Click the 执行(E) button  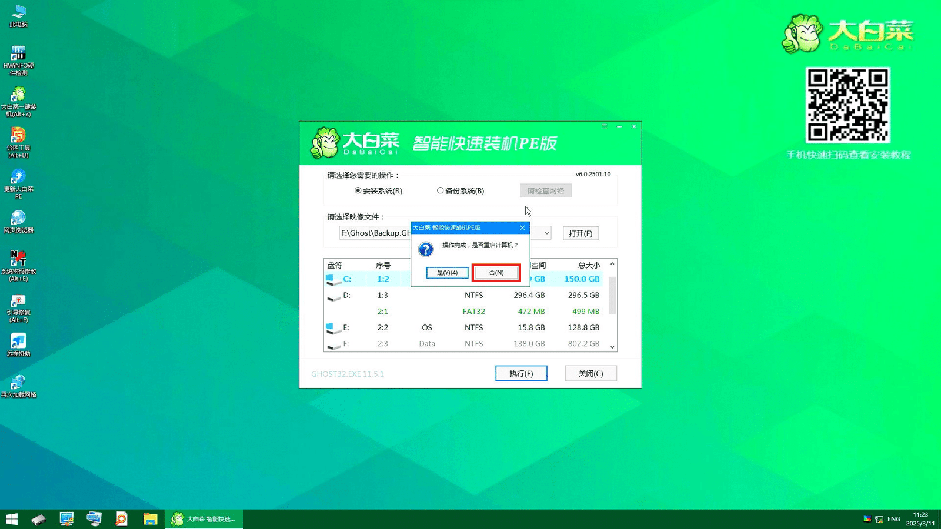[521, 373]
